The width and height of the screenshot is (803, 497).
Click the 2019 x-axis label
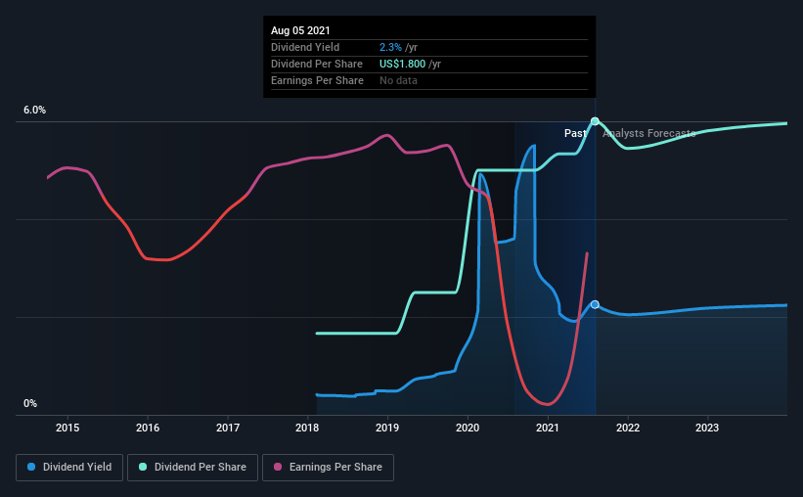click(387, 428)
